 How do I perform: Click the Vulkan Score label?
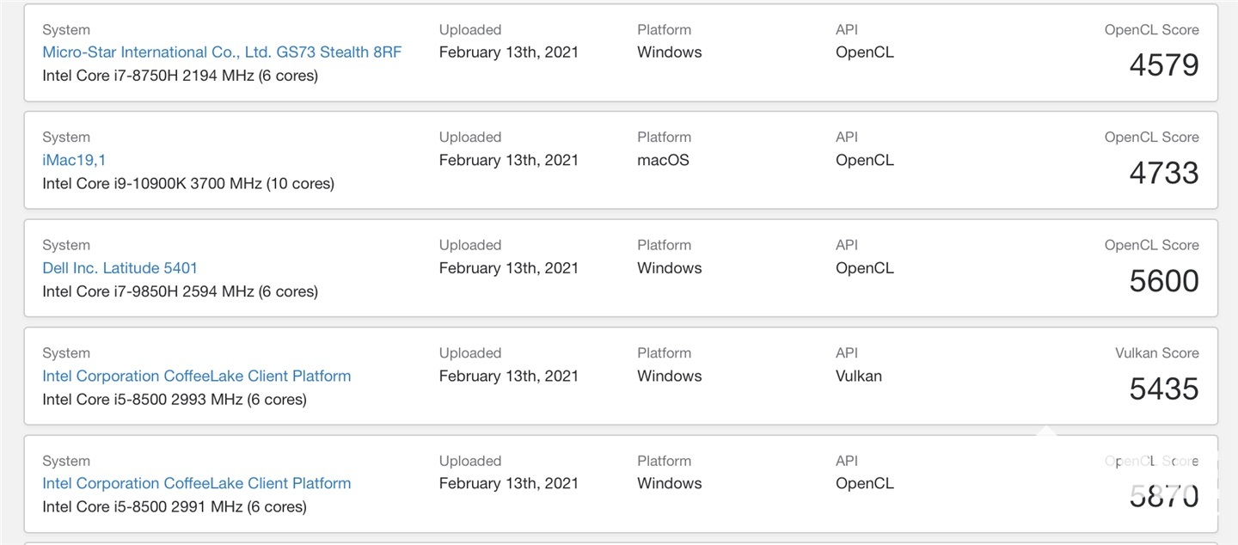click(x=1157, y=353)
